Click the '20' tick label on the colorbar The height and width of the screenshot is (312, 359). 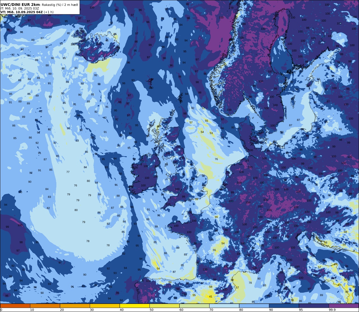point(62,310)
